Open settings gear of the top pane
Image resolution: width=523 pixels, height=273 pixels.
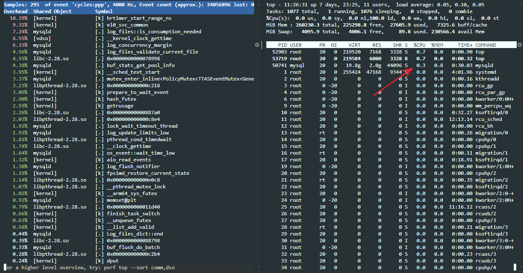(x=519, y=45)
